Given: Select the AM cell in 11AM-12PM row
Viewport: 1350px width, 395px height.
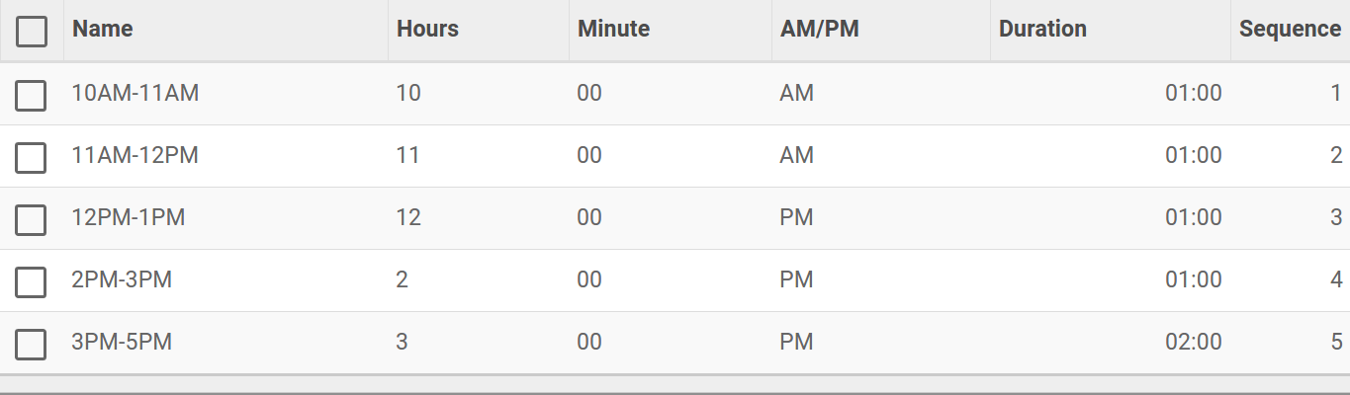Looking at the screenshot, I should [796, 156].
